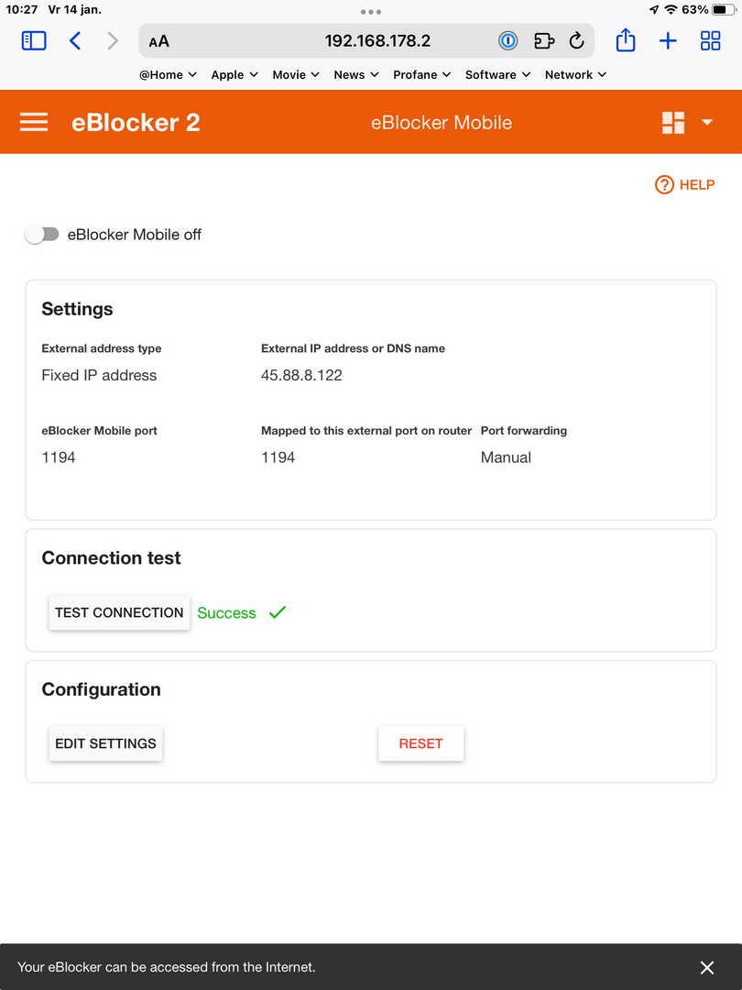Open the AA reader text-size menu
The image size is (742, 990).
click(159, 41)
